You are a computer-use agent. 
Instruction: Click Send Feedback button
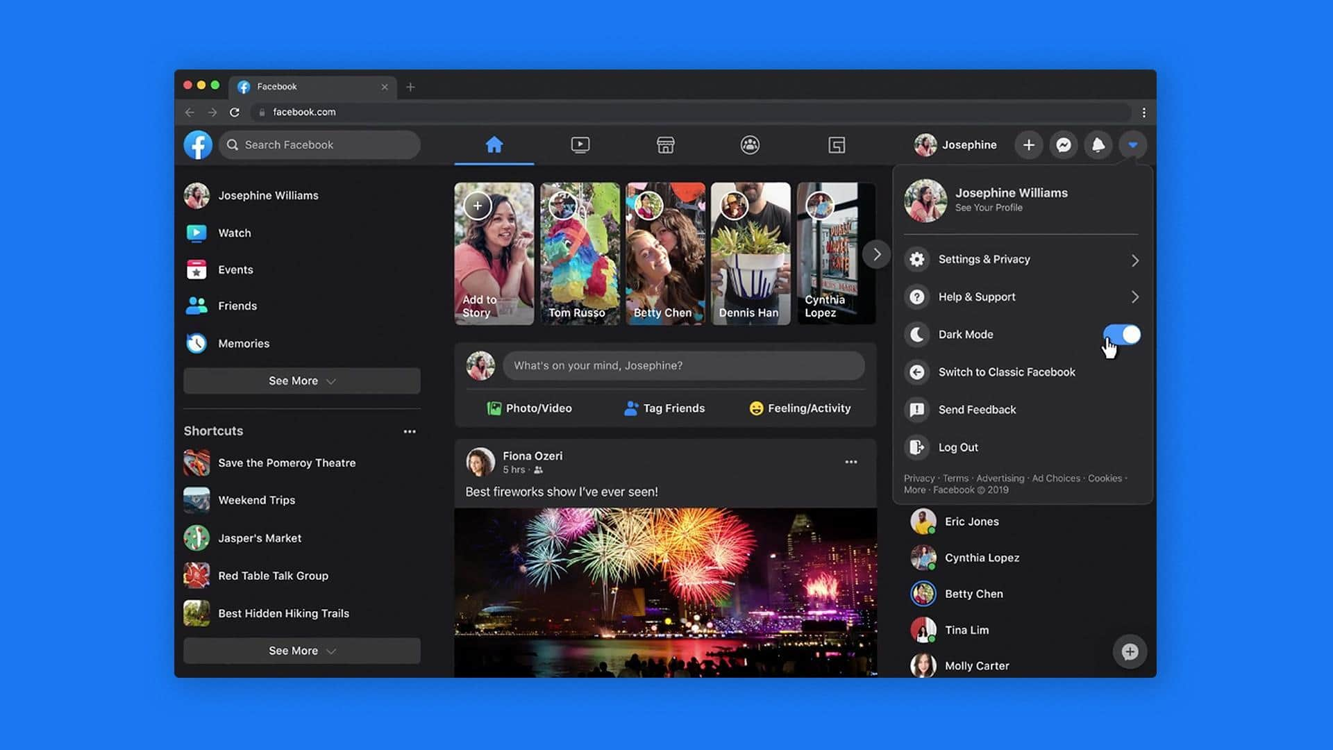(x=978, y=409)
